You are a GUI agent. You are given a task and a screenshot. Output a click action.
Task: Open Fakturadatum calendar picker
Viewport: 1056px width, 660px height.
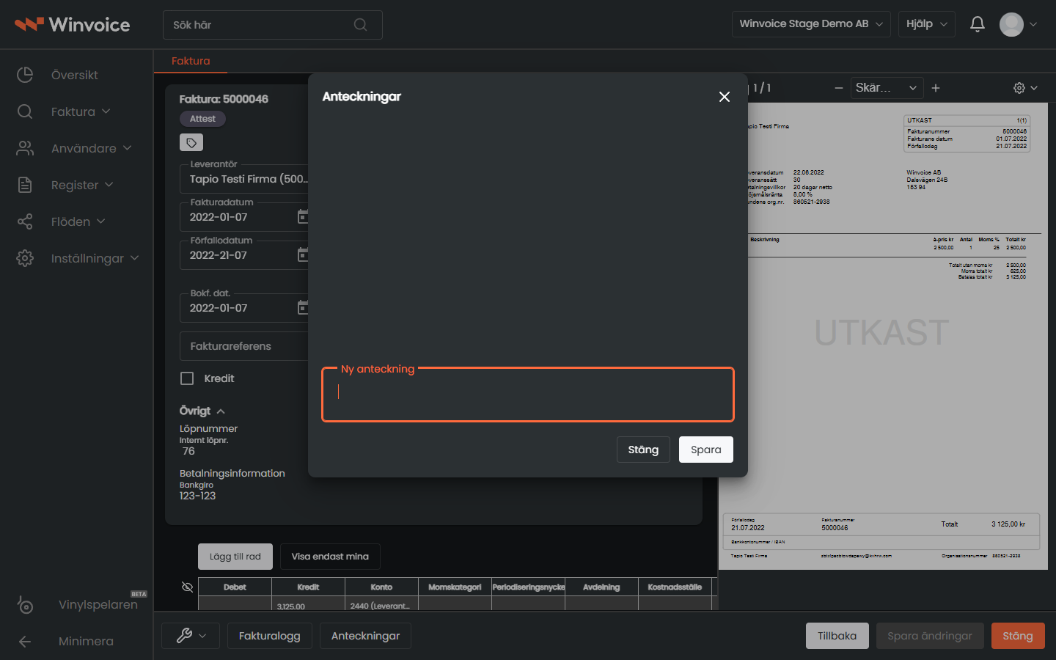(x=303, y=216)
